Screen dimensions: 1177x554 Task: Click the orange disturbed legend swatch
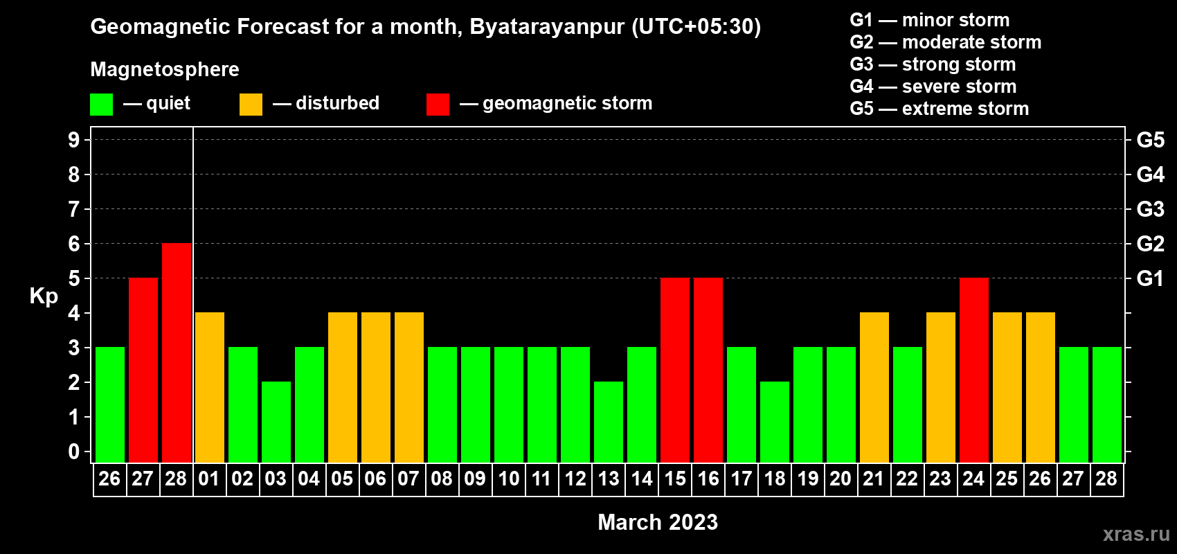(x=251, y=105)
